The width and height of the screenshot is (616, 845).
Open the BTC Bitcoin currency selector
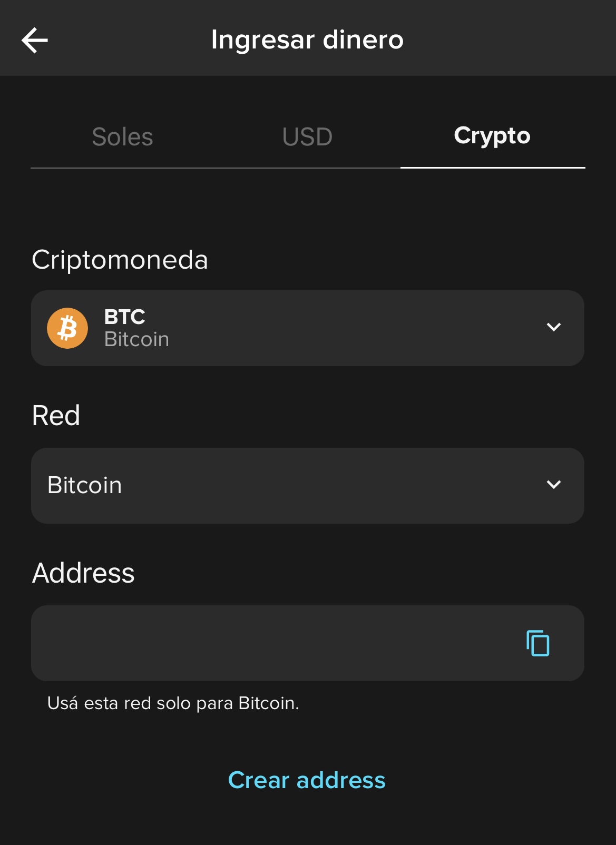coord(308,328)
